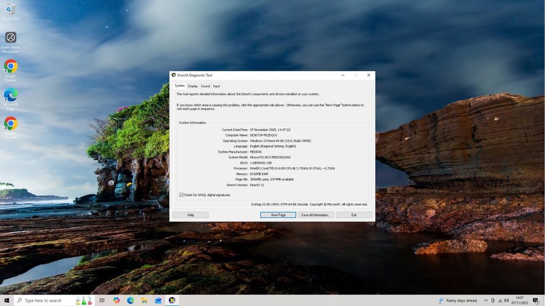Click Save All Information button
Image resolution: width=545 pixels, height=306 pixels.
[x=316, y=215]
